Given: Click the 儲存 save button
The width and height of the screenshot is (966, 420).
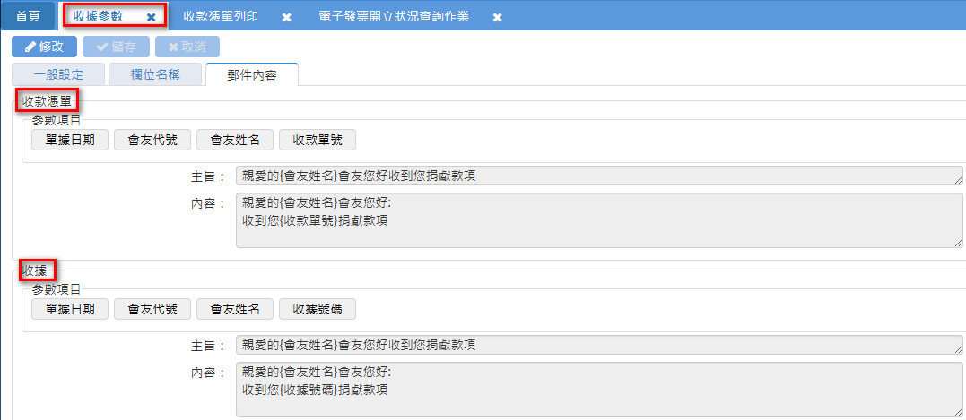Looking at the screenshot, I should pyautogui.click(x=115, y=47).
